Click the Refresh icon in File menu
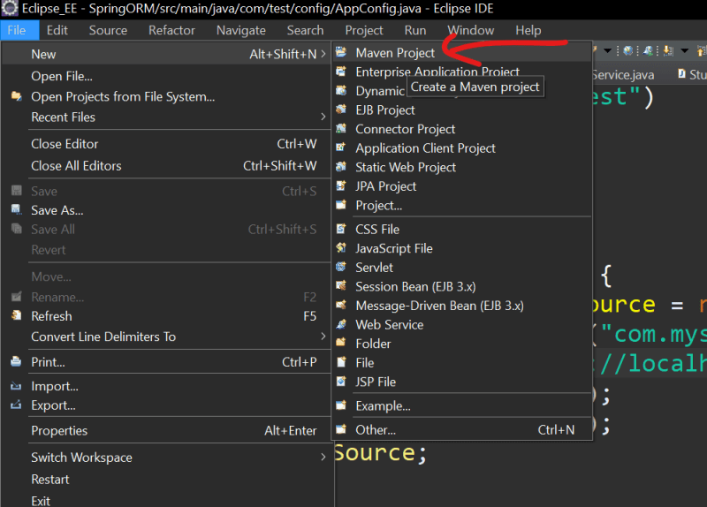 [x=16, y=315]
